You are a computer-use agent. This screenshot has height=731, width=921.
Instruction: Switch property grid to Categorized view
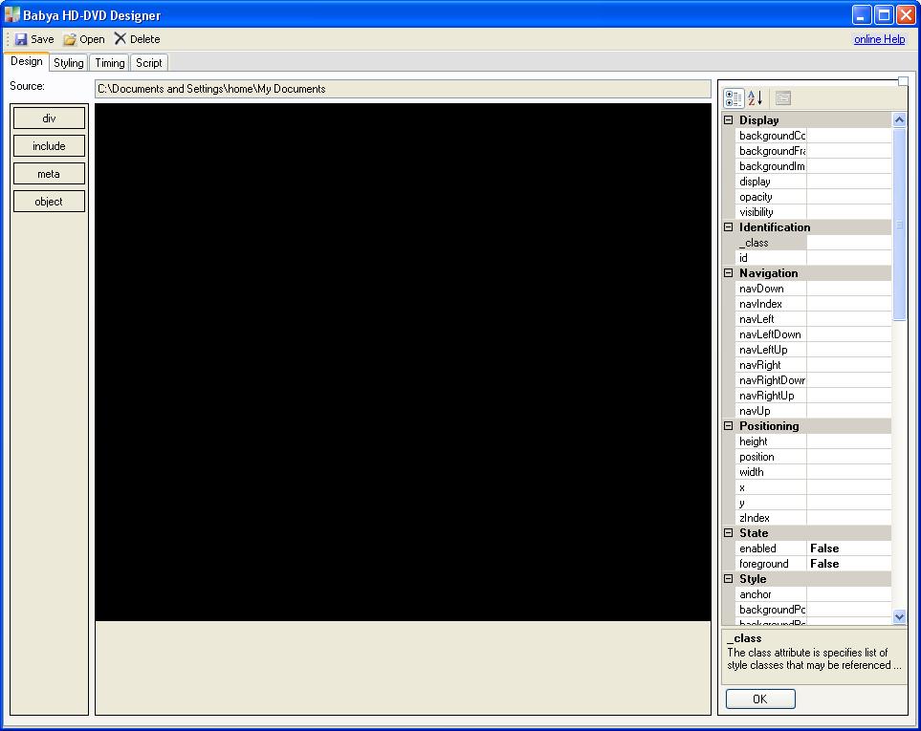[x=734, y=98]
